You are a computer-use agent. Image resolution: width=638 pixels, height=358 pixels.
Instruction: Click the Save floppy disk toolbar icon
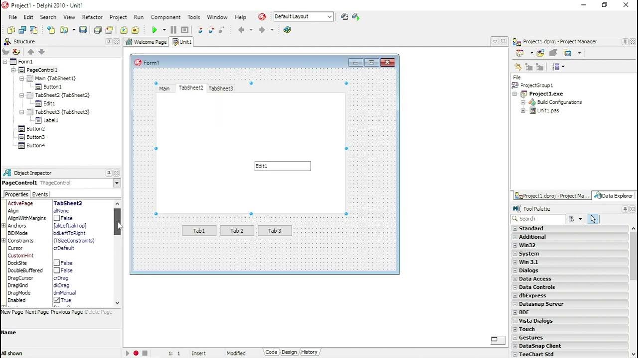(x=83, y=30)
